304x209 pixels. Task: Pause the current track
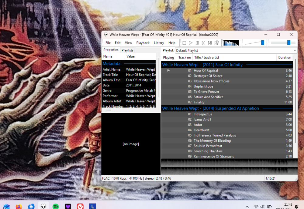pyautogui.click(x=197, y=43)
